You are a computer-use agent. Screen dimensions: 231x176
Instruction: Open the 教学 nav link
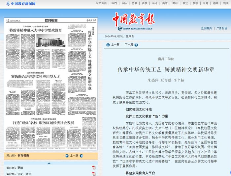click(x=195, y=3)
